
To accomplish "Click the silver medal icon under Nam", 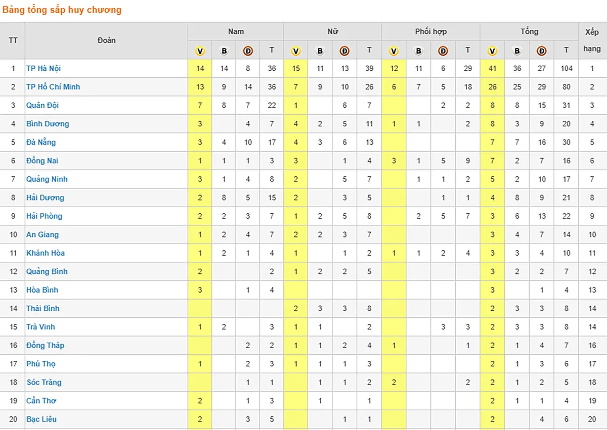I will point(224,51).
